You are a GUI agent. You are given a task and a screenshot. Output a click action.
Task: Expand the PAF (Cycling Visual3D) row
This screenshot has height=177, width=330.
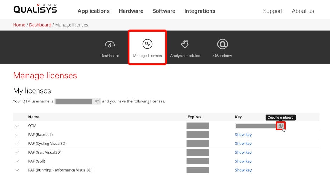coord(17,144)
